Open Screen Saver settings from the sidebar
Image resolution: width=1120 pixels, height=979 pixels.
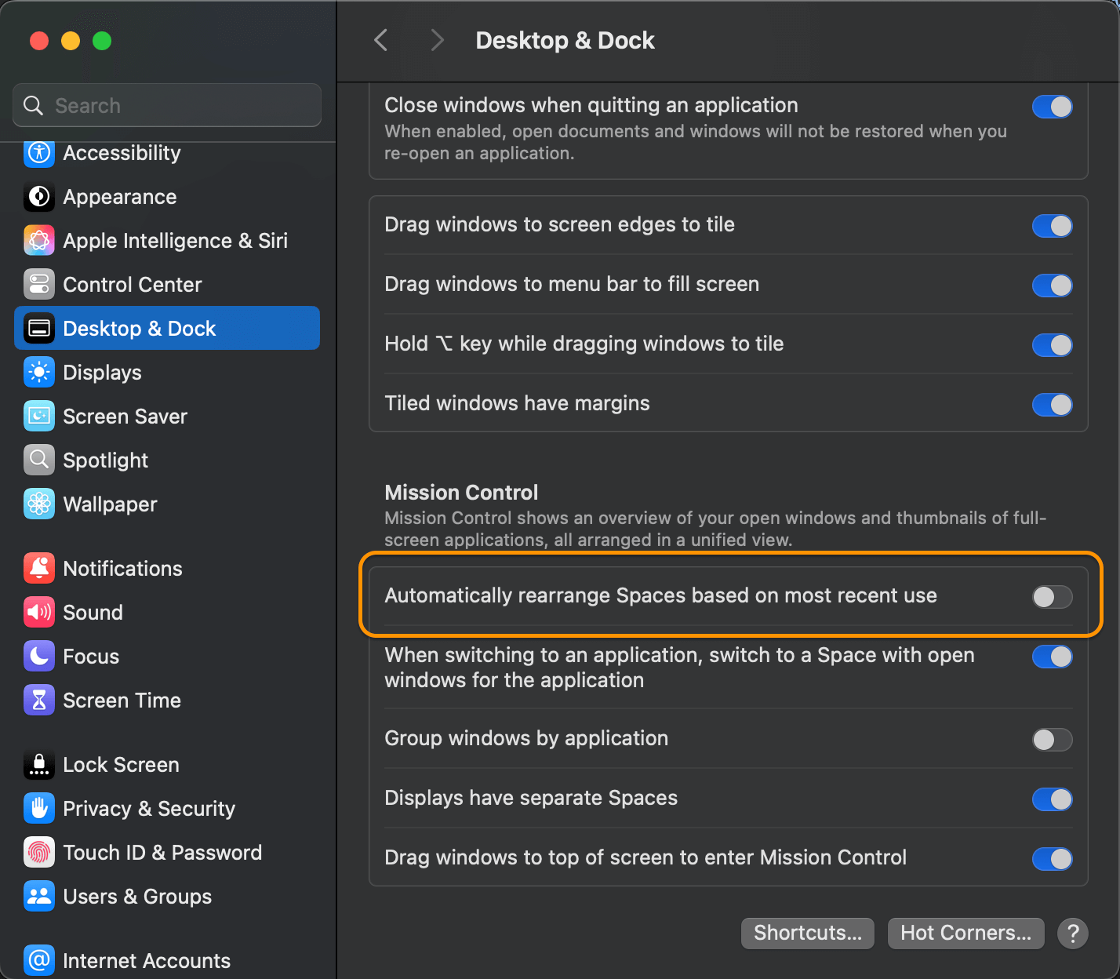coord(124,416)
